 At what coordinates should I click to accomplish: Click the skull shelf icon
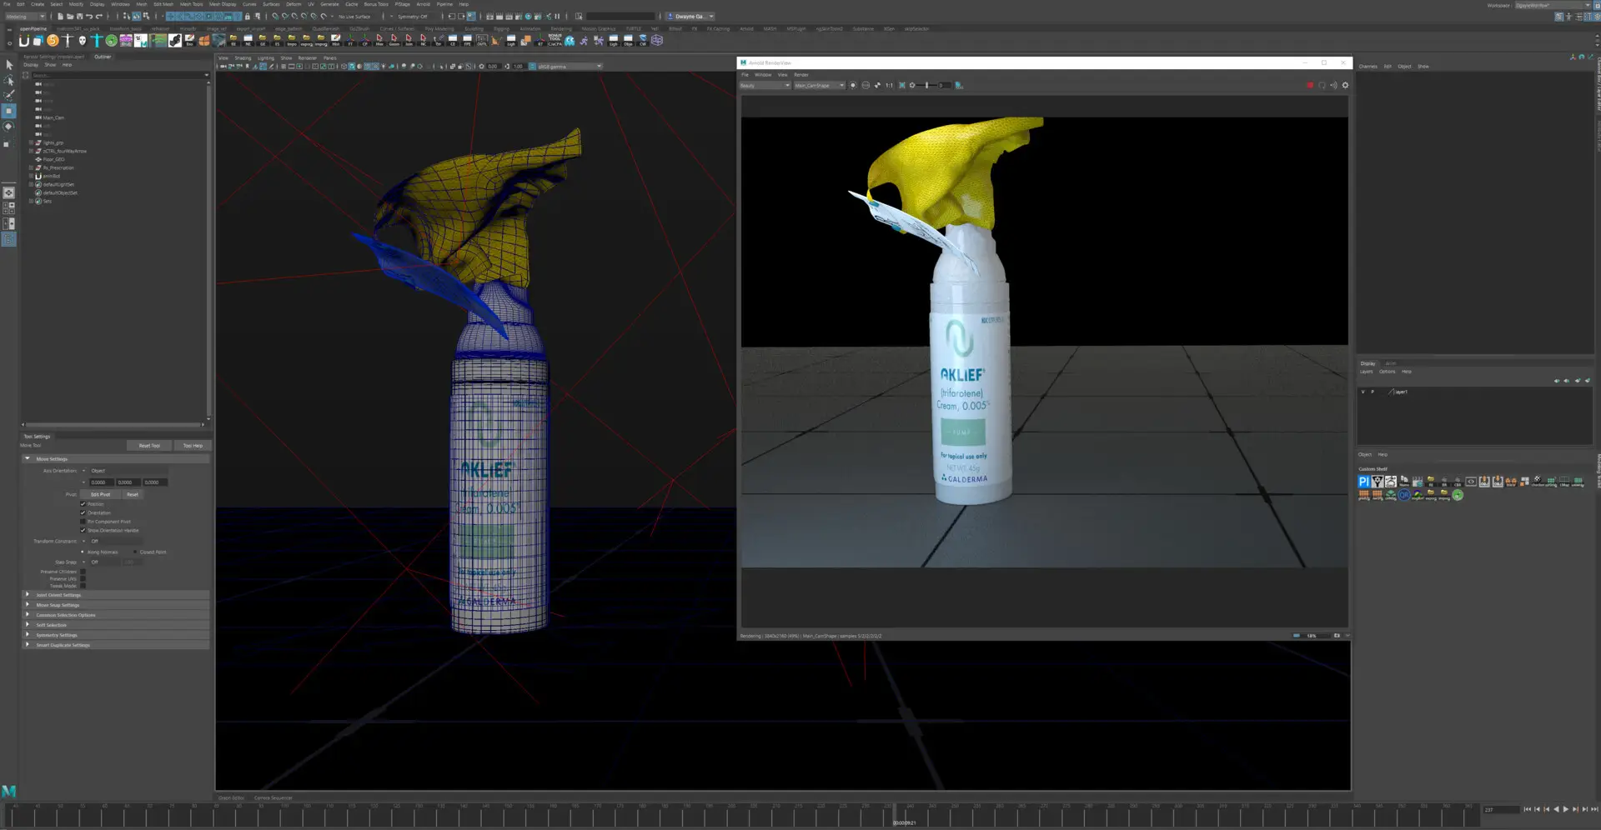82,40
